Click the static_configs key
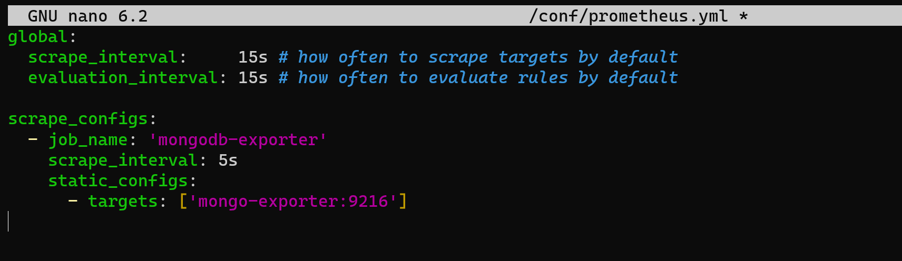Screen dimensions: 902x261 (118, 180)
